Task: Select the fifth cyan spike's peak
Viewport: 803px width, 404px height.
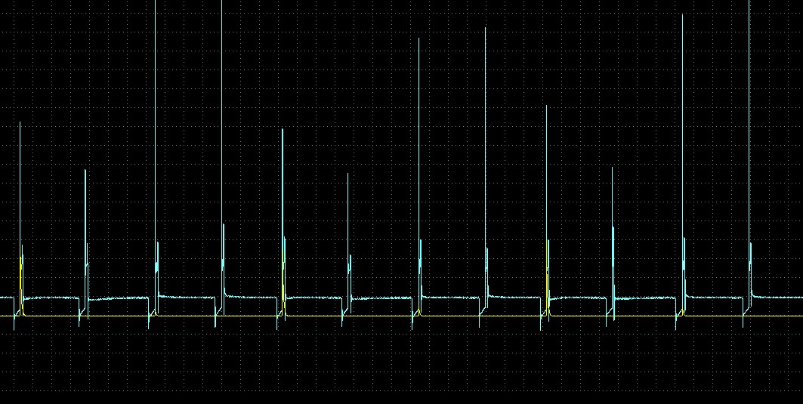Action: [x=283, y=129]
